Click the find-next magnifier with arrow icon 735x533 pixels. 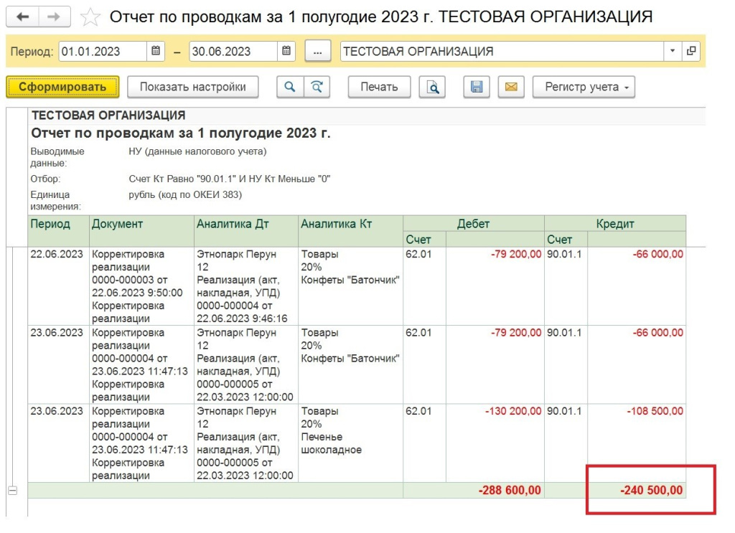pos(317,87)
